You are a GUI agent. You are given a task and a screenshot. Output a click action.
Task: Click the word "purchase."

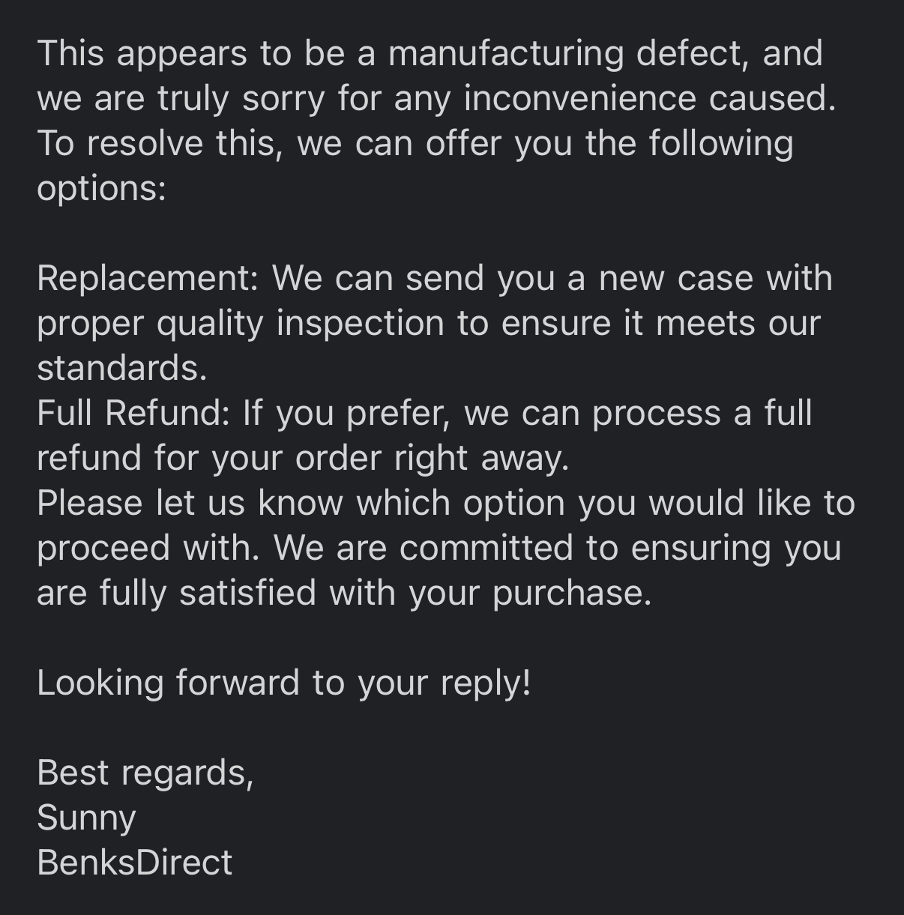(572, 593)
